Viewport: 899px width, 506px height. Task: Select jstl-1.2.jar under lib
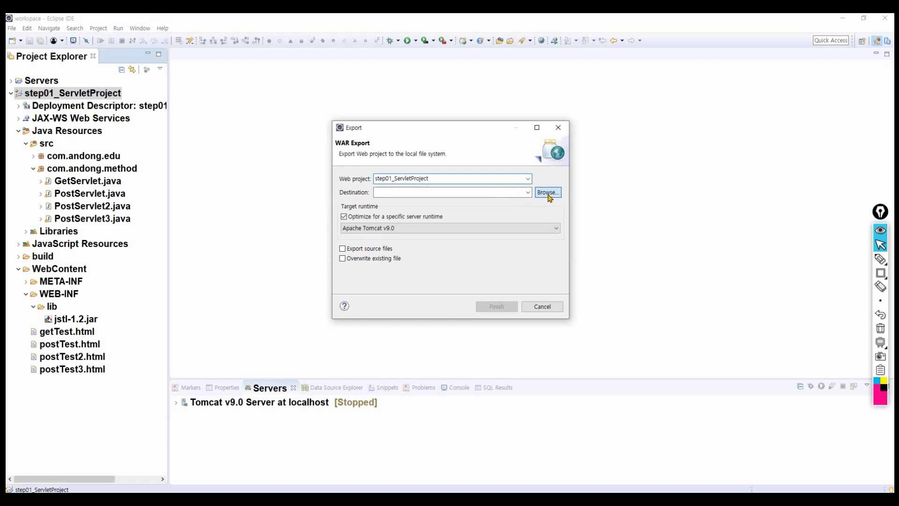76,319
